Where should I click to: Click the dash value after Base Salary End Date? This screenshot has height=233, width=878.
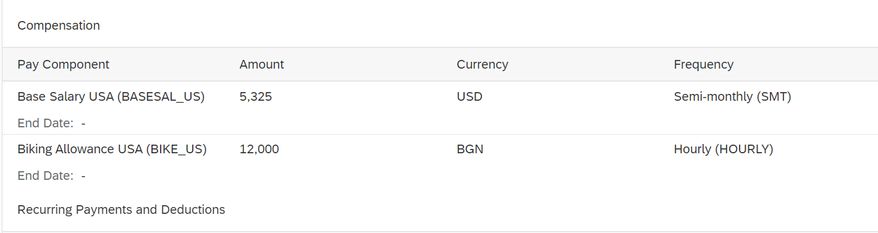pos(83,124)
